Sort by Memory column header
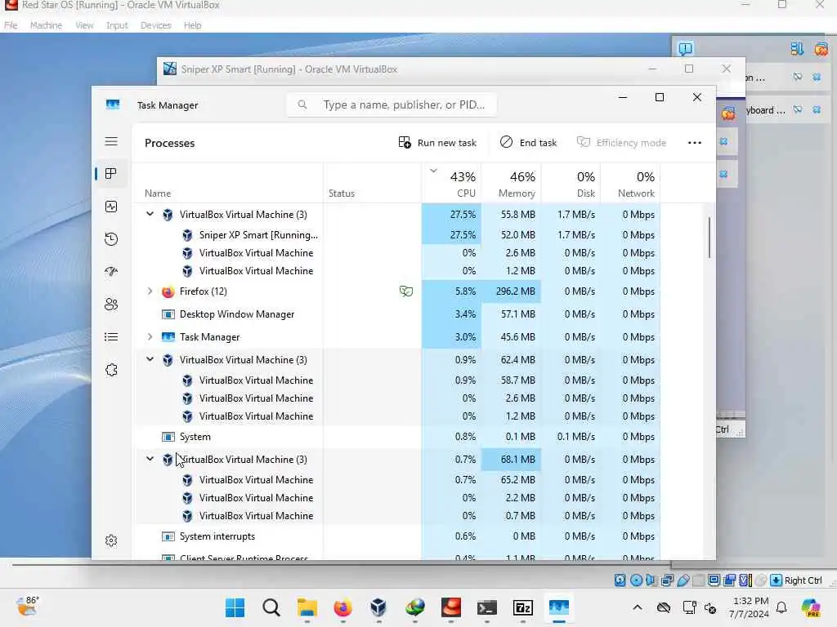This screenshot has width=837, height=627. 512,184
